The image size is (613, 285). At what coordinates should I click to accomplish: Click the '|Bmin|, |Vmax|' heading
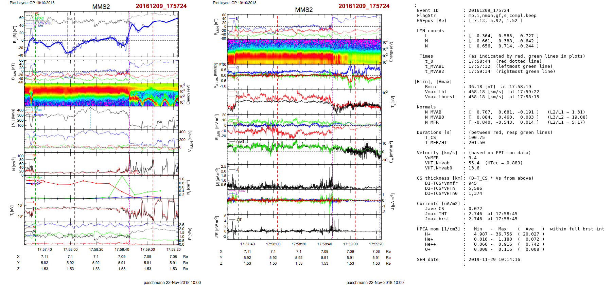pos(433,82)
